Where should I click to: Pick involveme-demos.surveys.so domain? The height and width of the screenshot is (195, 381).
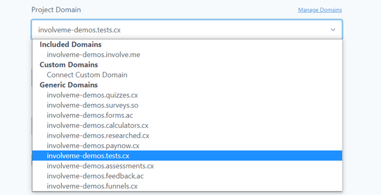(187, 105)
